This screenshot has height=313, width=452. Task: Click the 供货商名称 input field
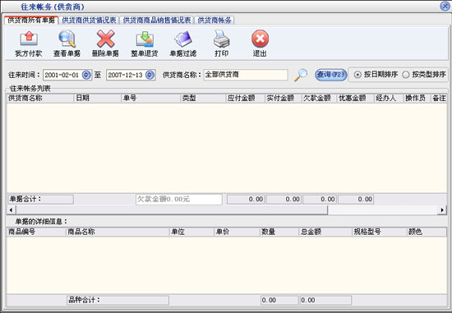point(246,75)
